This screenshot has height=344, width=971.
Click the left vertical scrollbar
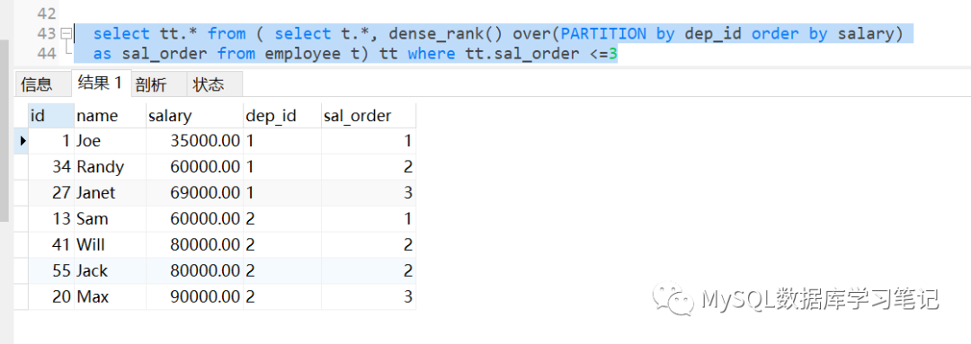pos(4,130)
